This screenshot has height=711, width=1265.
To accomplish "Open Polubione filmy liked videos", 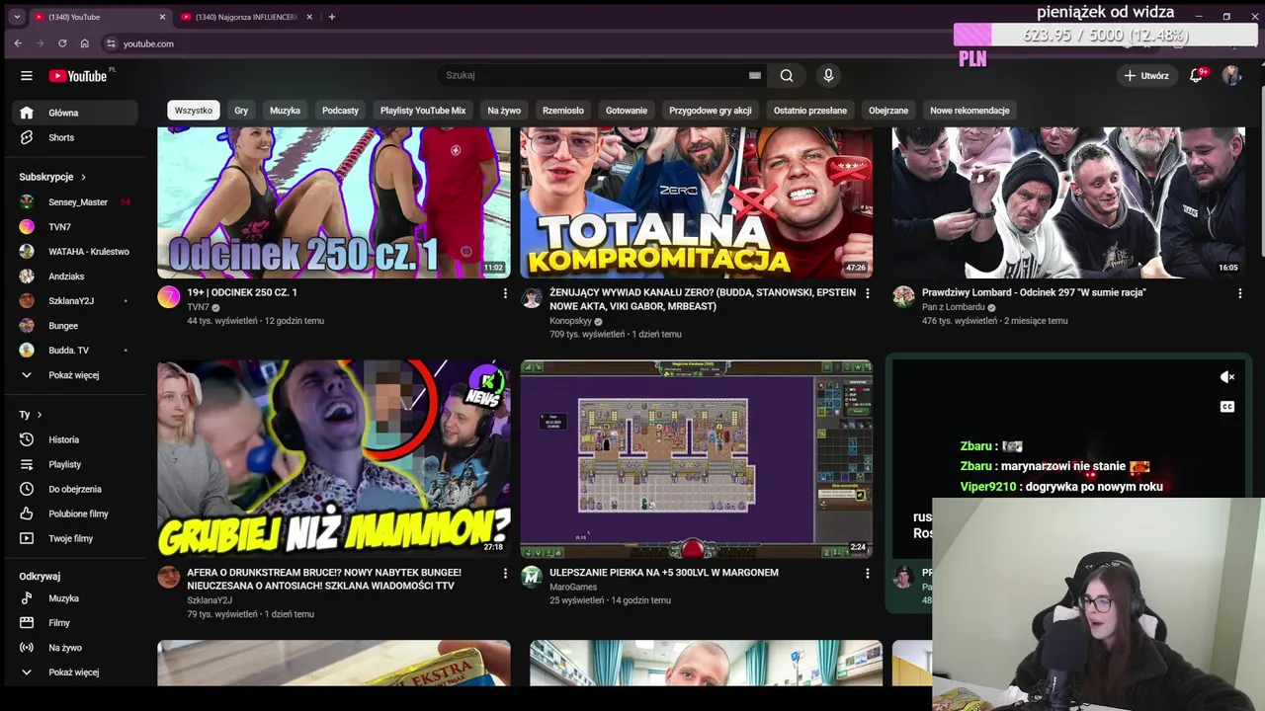I will coord(75,513).
